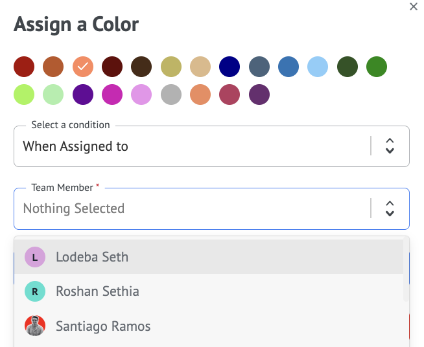This screenshot has width=424, height=347.
Task: Click the Team Member chevron arrows
Action: click(x=390, y=208)
